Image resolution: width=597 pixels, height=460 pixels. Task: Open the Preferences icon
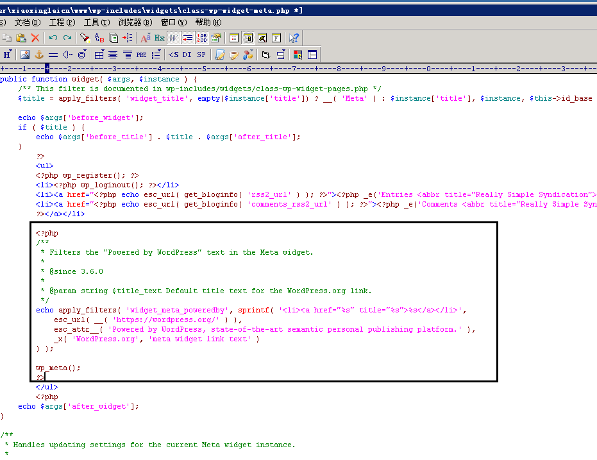216,38
